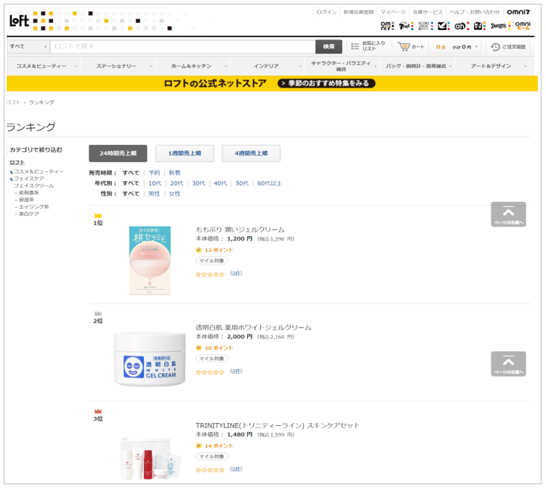The height and width of the screenshot is (488, 546).
Task: Open the 新規会員登録 link
Action: (359, 12)
